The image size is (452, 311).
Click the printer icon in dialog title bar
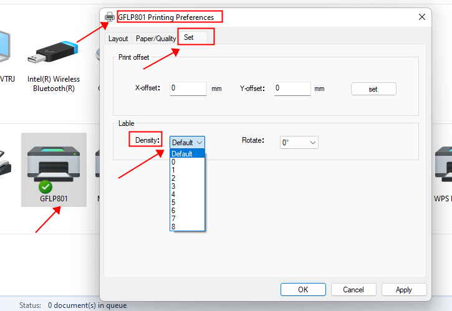click(x=110, y=17)
